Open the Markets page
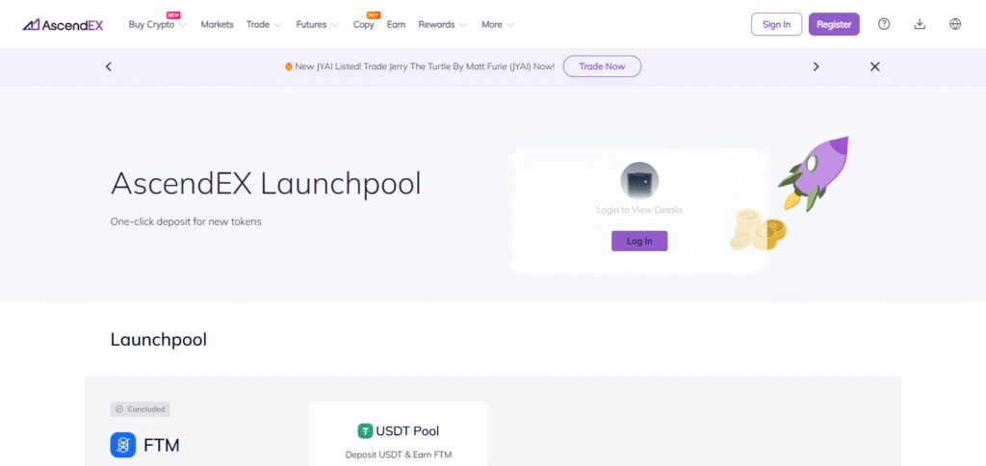The image size is (986, 466). pos(217,24)
